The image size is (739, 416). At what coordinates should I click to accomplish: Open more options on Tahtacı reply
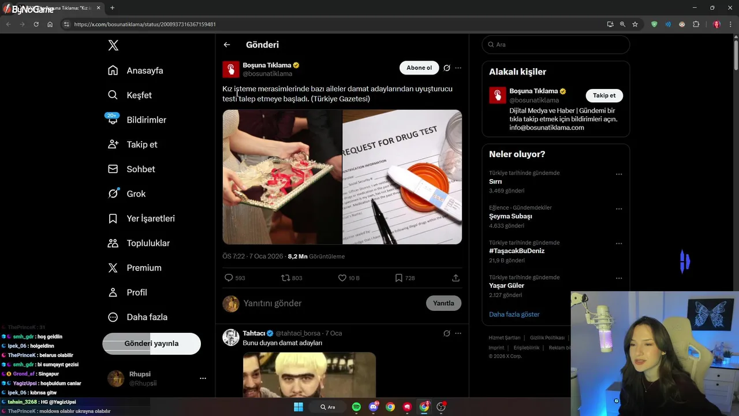[x=458, y=333]
